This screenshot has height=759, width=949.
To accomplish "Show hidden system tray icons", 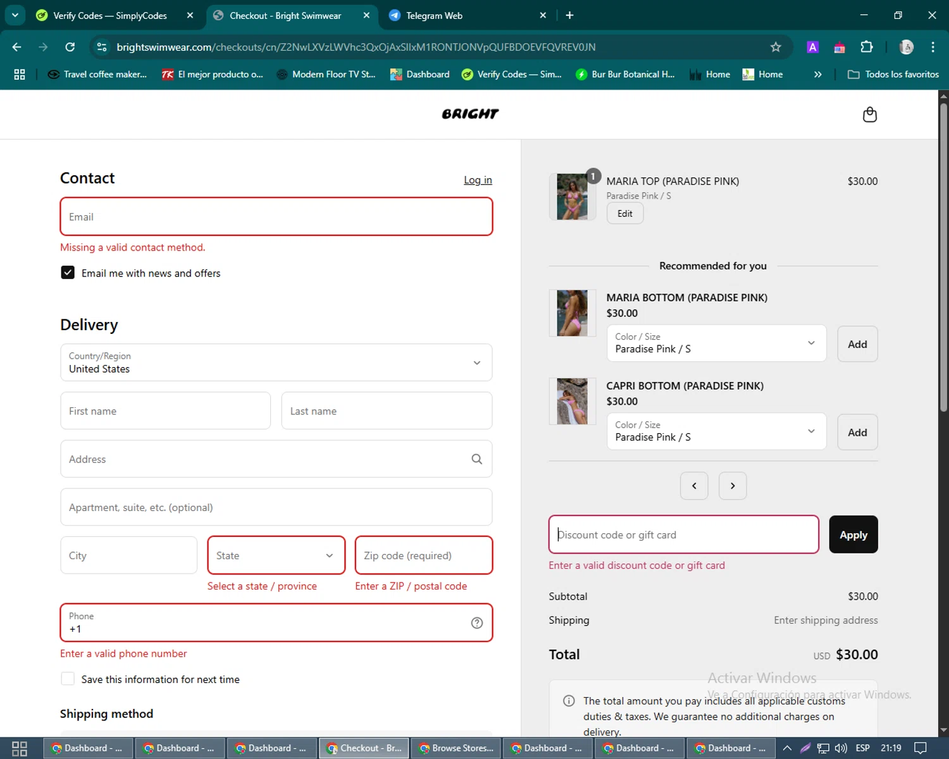I will pos(787,748).
